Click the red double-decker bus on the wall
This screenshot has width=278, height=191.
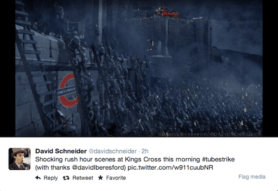[x=167, y=12]
